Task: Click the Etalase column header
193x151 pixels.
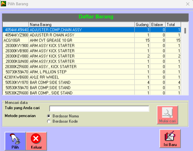Action: 158,24
